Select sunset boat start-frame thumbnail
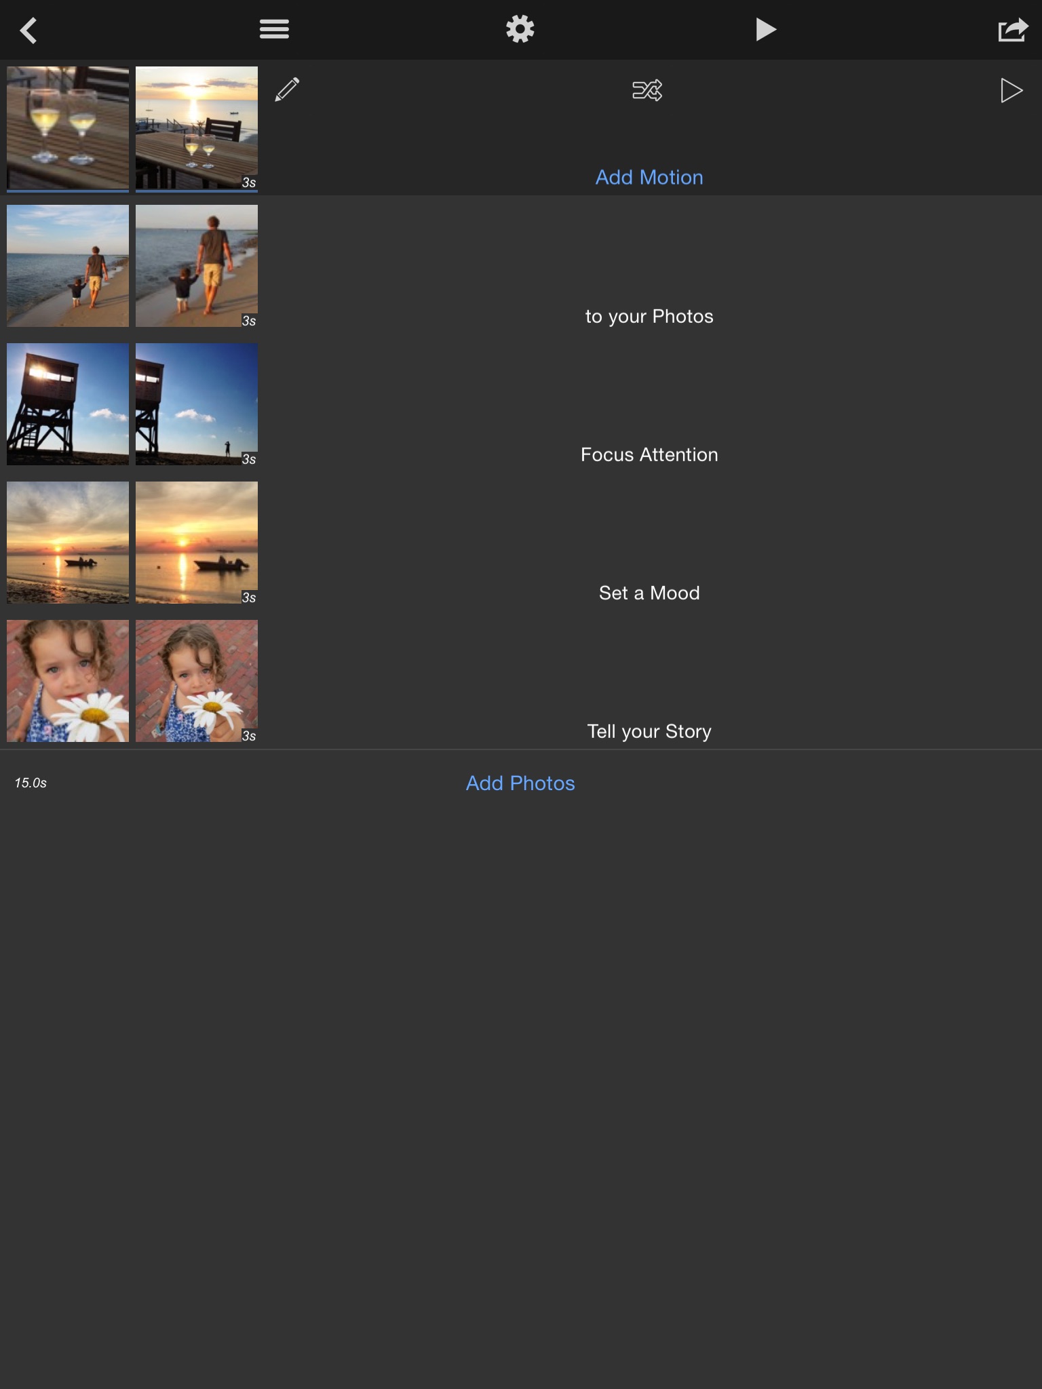1042x1389 pixels. [68, 543]
